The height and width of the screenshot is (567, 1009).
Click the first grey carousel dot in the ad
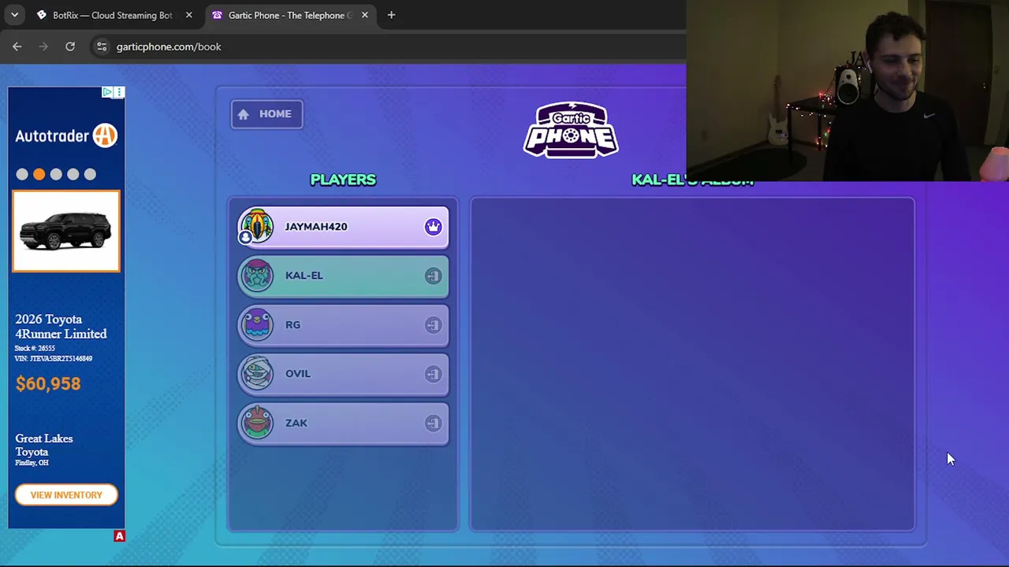point(22,174)
